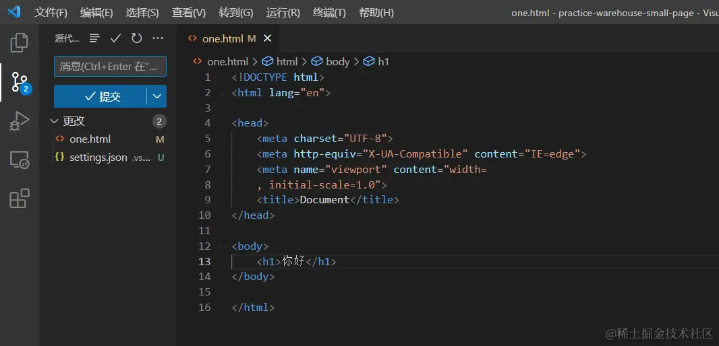The image size is (719, 346).
Task: Open the 查看(V) menu
Action: click(188, 12)
